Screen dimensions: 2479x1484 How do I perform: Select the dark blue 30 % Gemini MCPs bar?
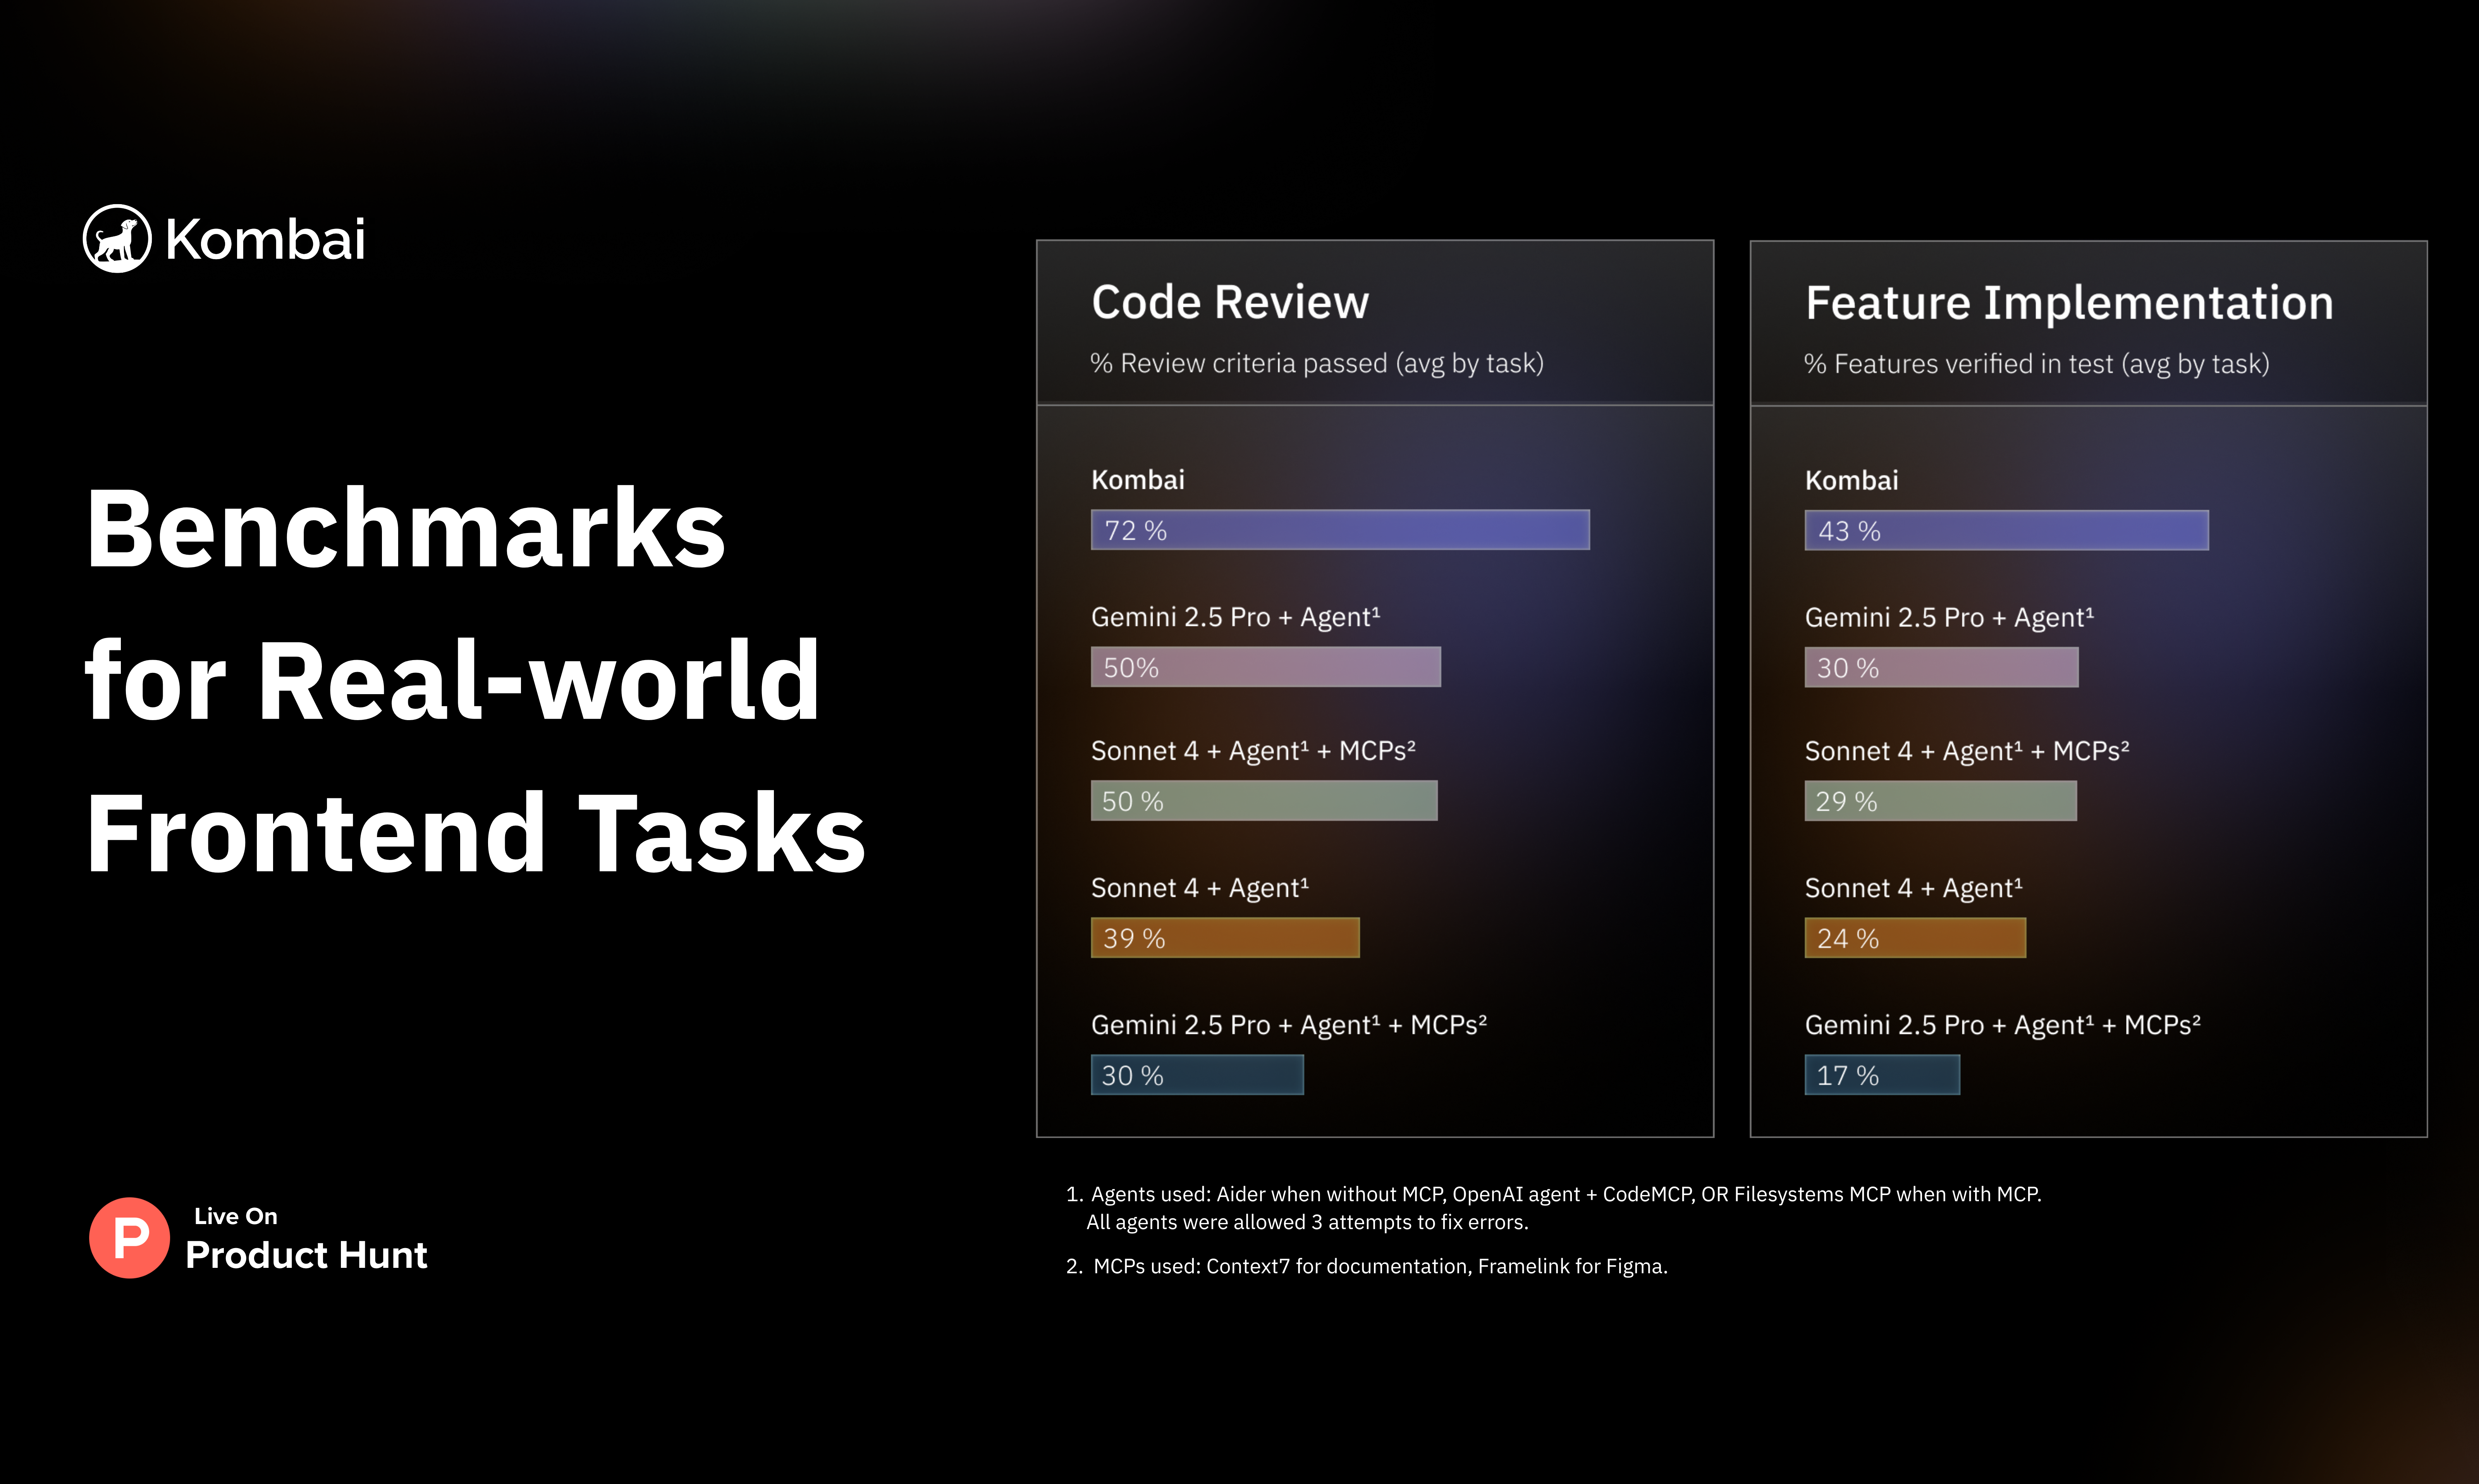click(x=1196, y=1075)
